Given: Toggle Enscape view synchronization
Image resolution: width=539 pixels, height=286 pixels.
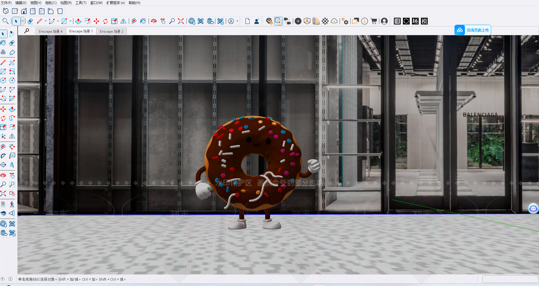Looking at the screenshot, I should click(287, 21).
